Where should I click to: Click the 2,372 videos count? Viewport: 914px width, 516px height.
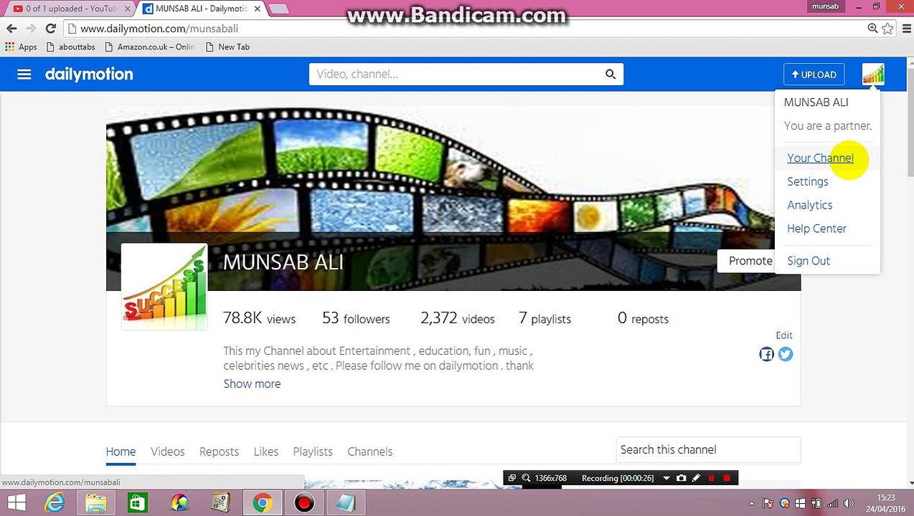point(458,318)
